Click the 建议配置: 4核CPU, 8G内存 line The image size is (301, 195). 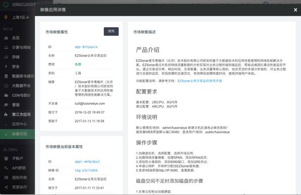157,107
